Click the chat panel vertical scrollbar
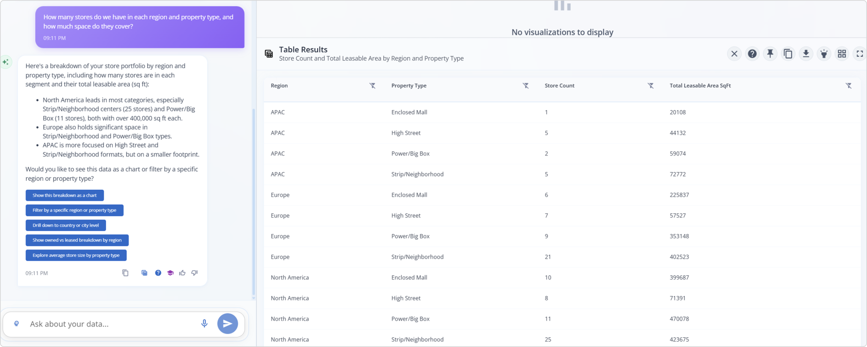Image resolution: width=867 pixels, height=347 pixels. pyautogui.click(x=253, y=202)
